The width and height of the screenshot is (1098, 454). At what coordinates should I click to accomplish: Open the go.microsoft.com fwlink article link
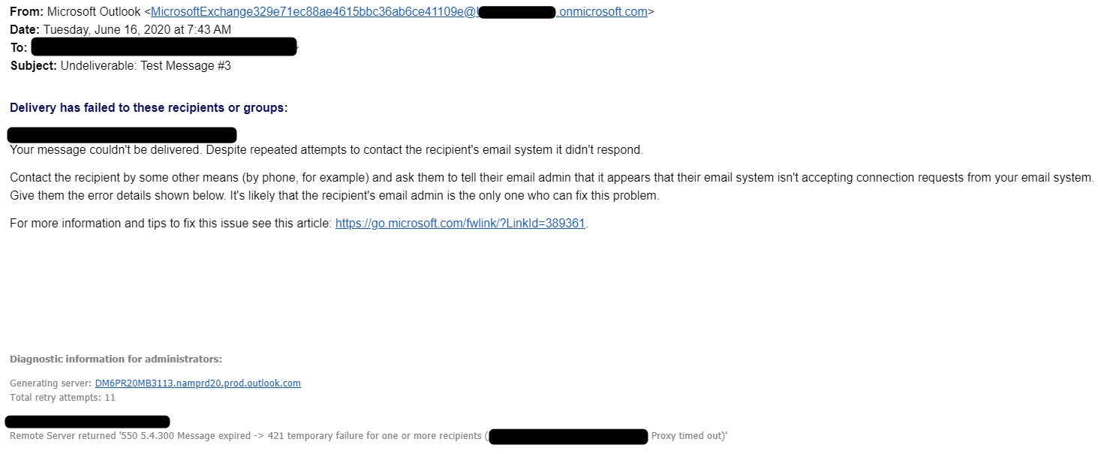[460, 224]
